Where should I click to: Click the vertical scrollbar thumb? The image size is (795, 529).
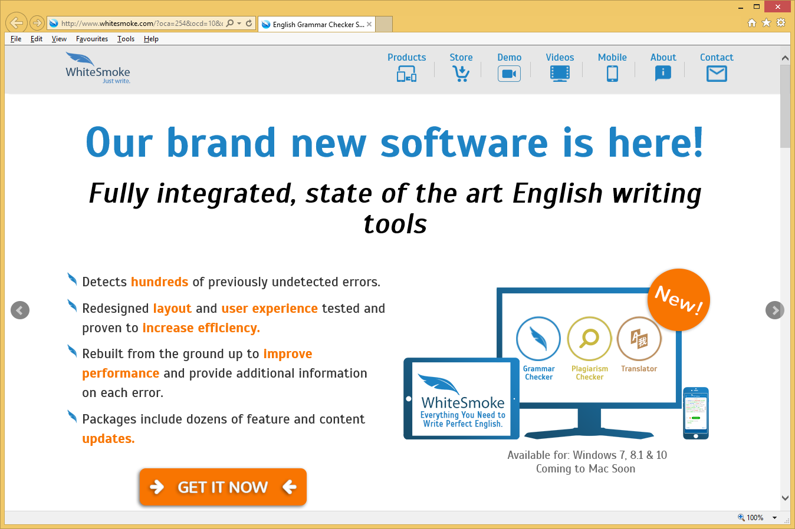785,106
